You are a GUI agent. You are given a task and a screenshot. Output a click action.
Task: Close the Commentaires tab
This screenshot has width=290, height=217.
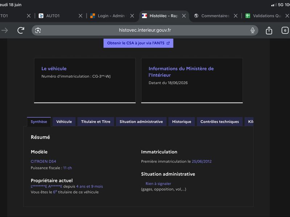236,16
